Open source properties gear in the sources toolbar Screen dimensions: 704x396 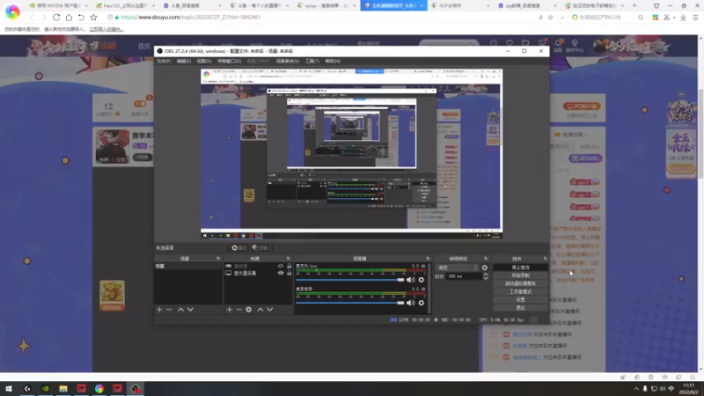point(248,310)
